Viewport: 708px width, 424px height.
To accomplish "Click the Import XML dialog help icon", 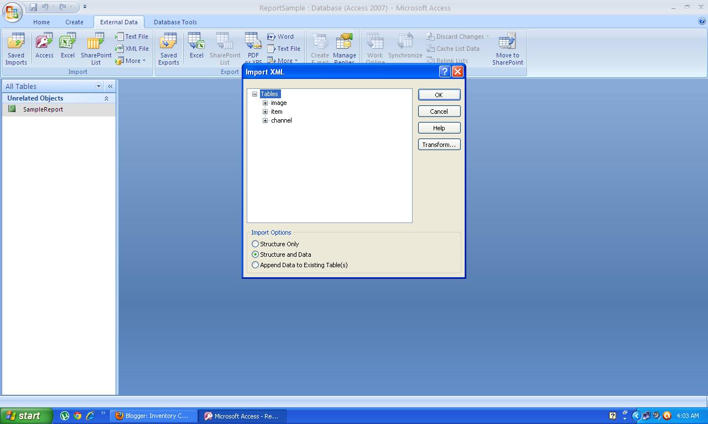I will [444, 72].
